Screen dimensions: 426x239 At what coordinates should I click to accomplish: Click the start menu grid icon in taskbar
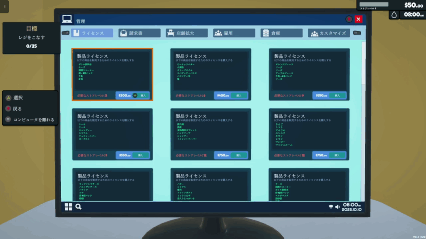68,207
